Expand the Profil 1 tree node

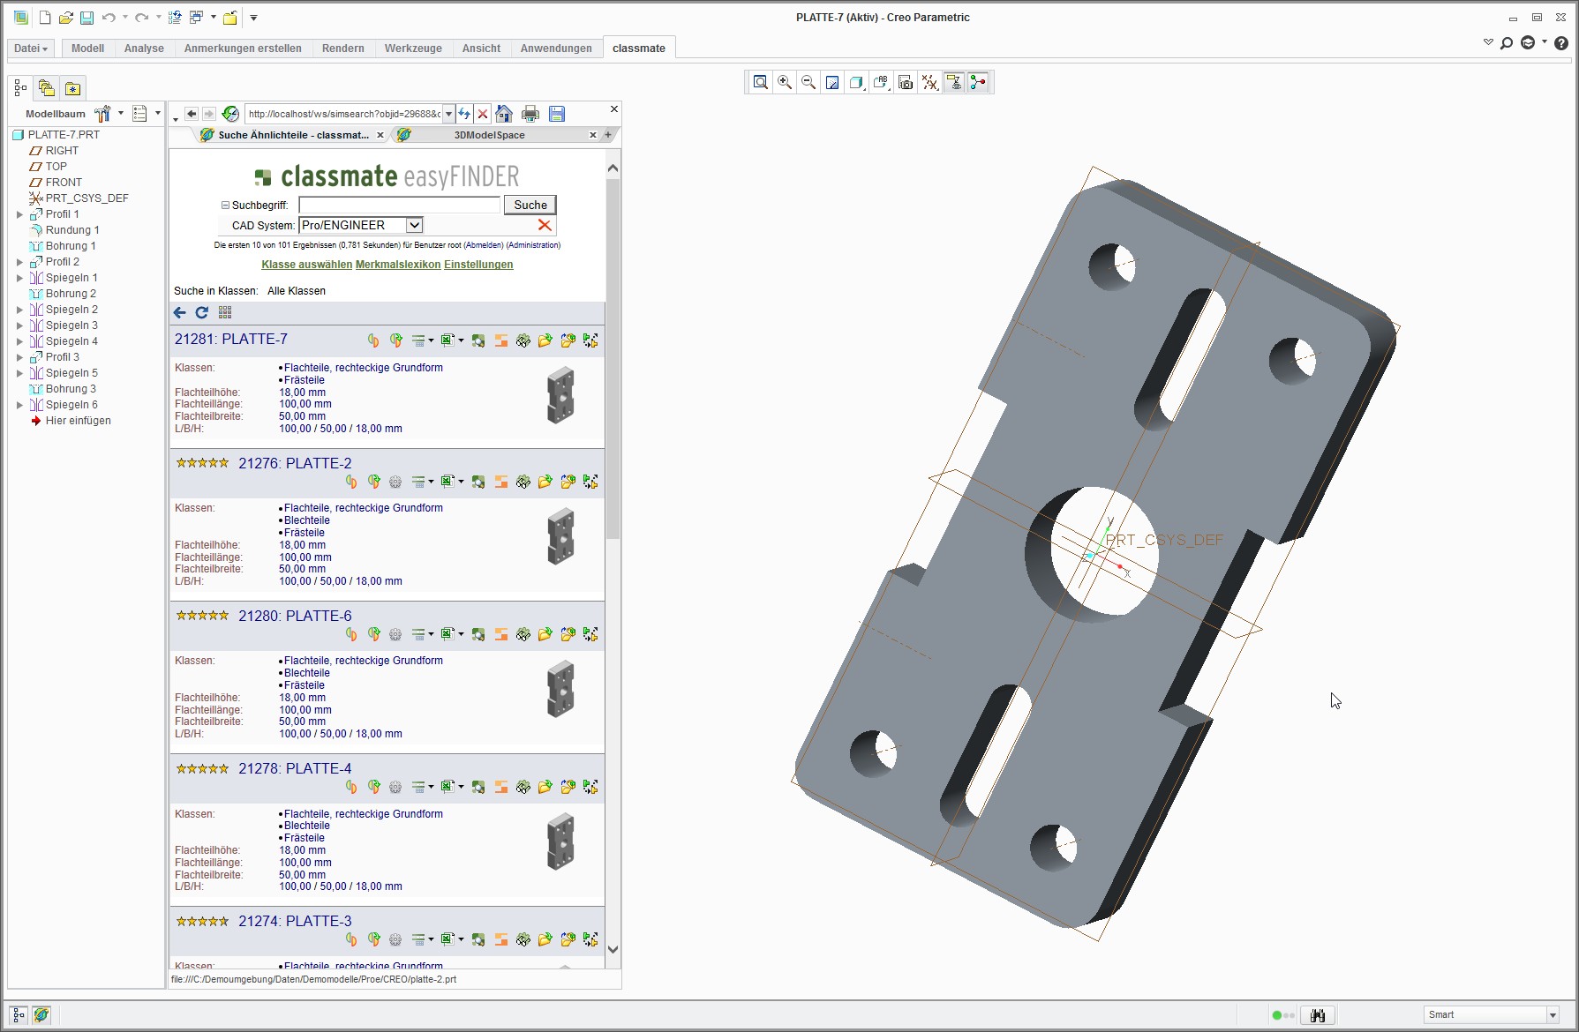pos(19,214)
